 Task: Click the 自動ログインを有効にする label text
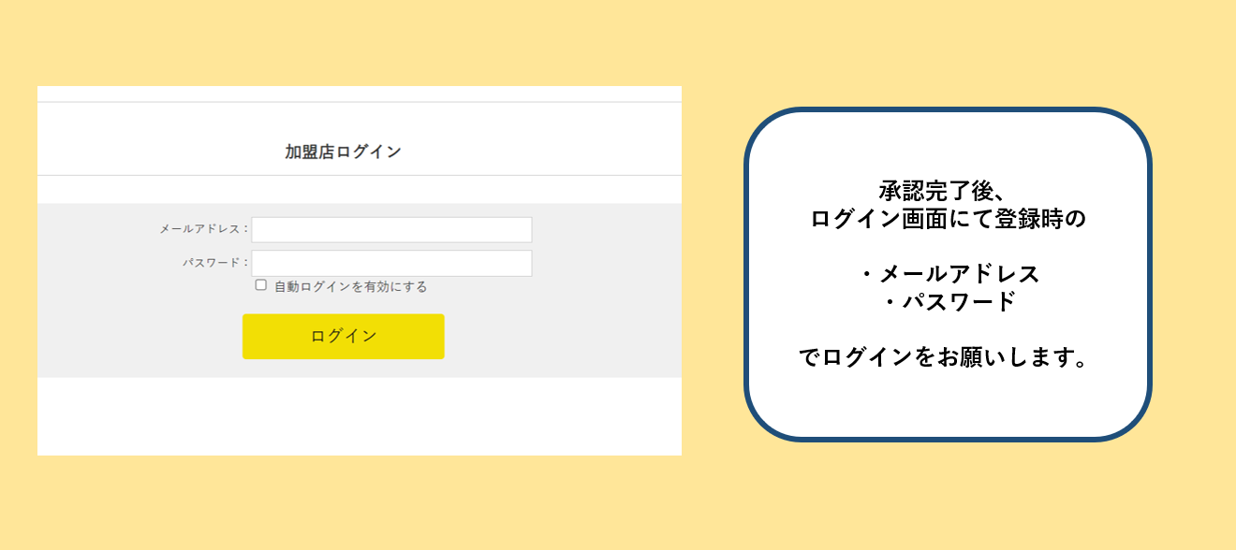pyautogui.click(x=350, y=287)
